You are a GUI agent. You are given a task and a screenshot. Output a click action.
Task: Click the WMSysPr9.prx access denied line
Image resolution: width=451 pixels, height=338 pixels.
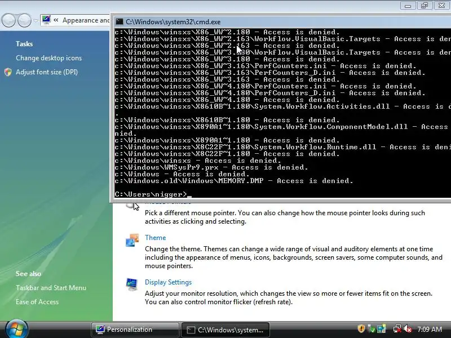211,167
